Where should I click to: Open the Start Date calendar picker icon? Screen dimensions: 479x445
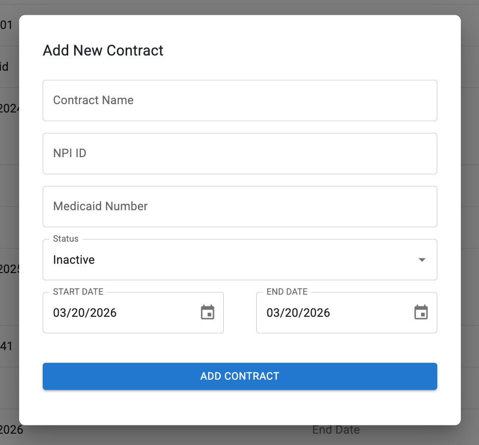click(208, 312)
